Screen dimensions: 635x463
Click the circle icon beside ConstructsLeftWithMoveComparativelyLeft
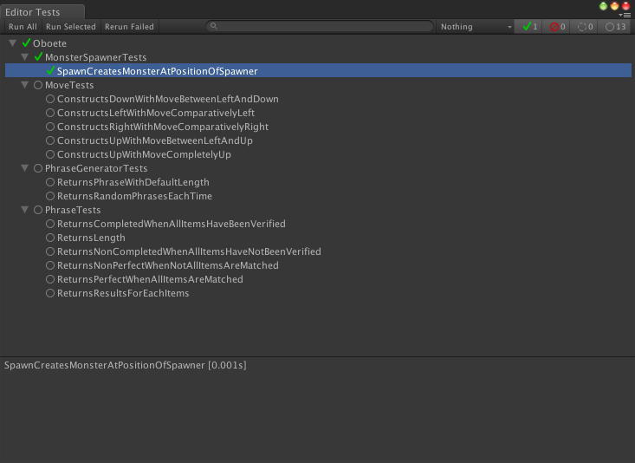[50, 113]
